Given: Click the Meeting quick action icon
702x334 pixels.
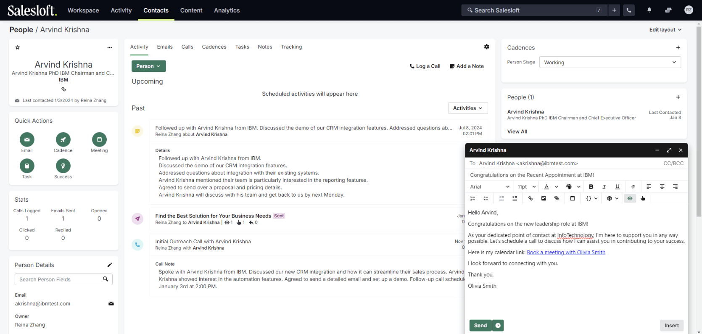Looking at the screenshot, I should [99, 139].
